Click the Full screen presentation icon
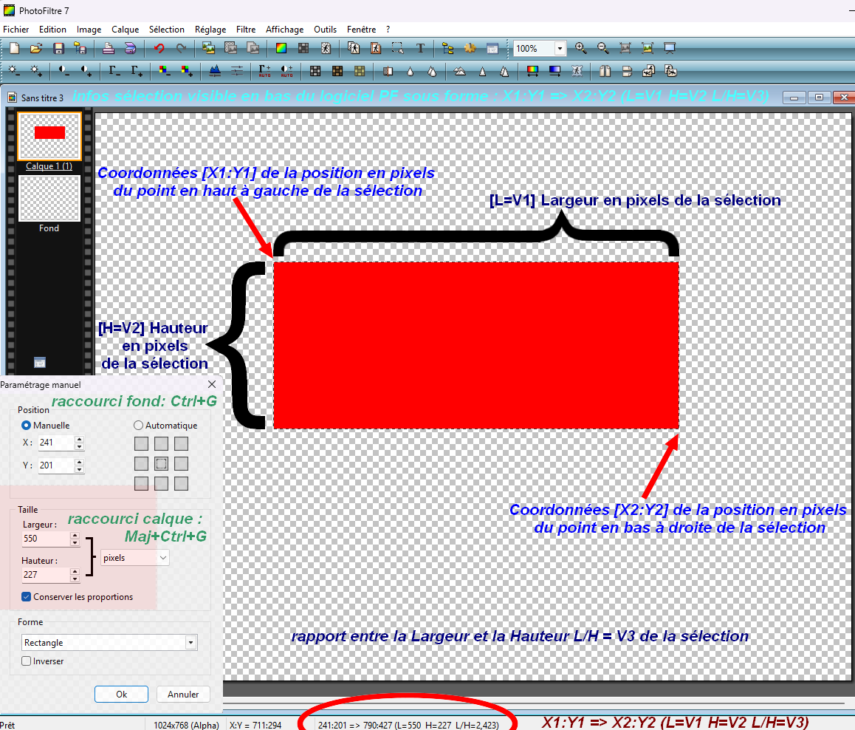855x730 pixels. [670, 49]
